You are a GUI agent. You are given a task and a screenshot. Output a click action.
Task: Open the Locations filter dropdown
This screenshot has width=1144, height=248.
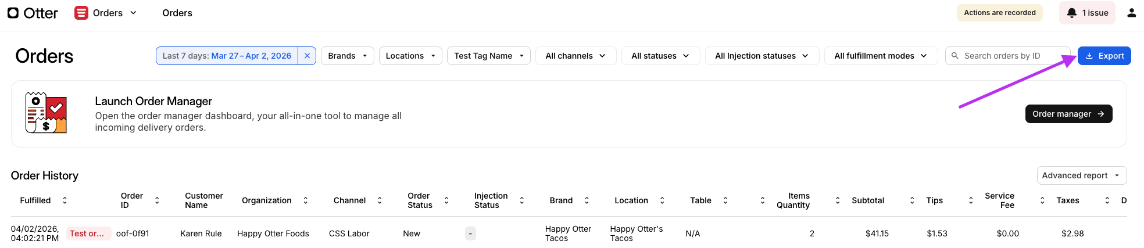click(410, 56)
